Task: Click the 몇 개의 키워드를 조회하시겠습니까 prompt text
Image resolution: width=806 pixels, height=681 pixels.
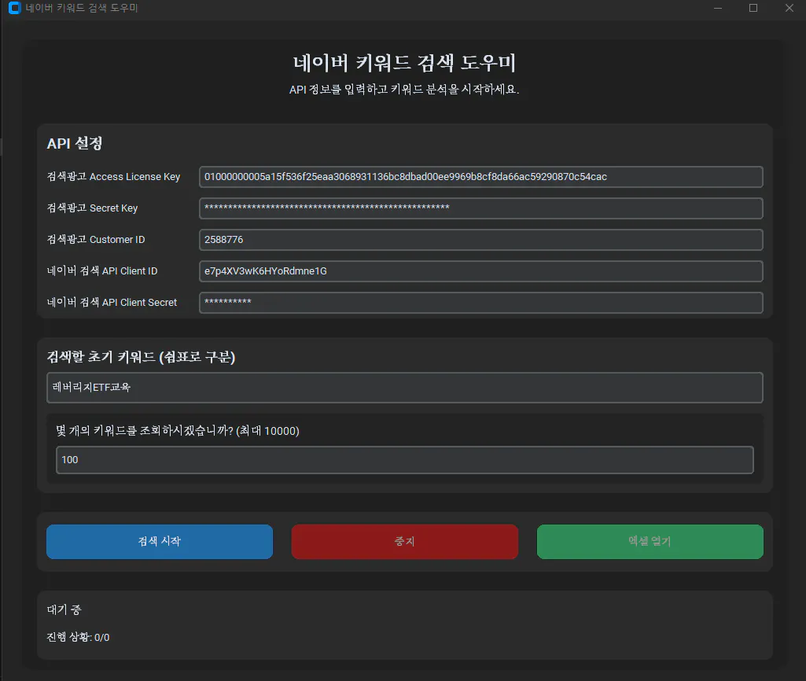Action: 178,431
